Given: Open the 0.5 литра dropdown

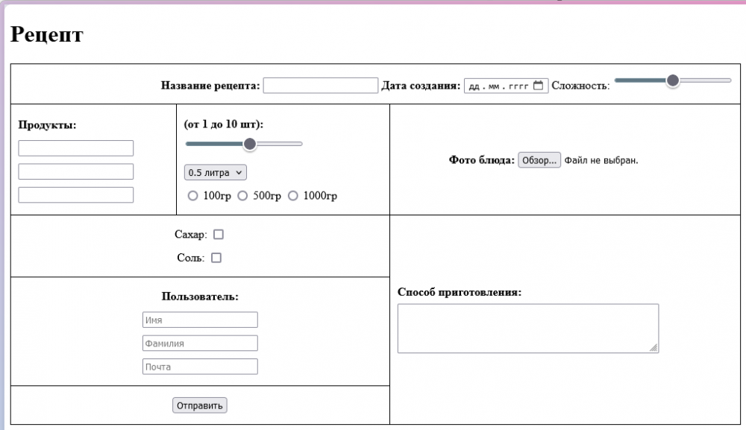Looking at the screenshot, I should 215,172.
